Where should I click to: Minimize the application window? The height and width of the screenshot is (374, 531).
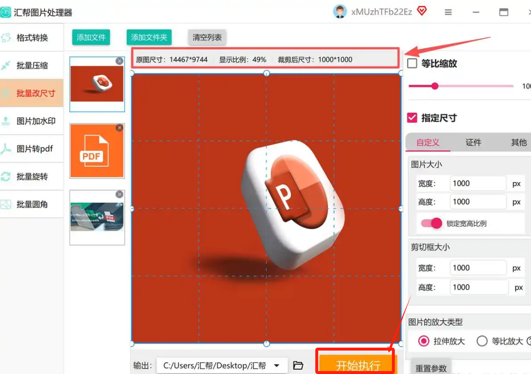(476, 12)
